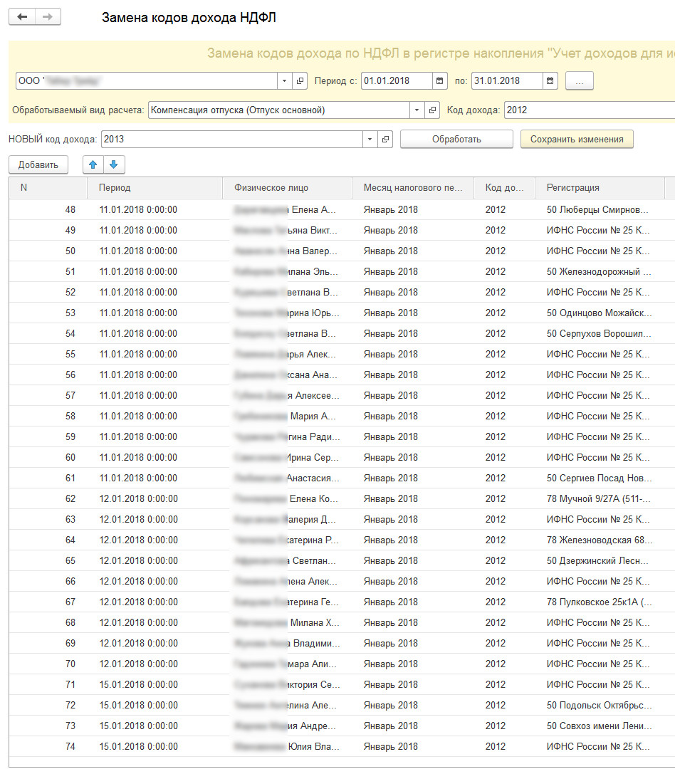Click the Регистрация column header
The width and height of the screenshot is (675, 769).
pos(600,188)
